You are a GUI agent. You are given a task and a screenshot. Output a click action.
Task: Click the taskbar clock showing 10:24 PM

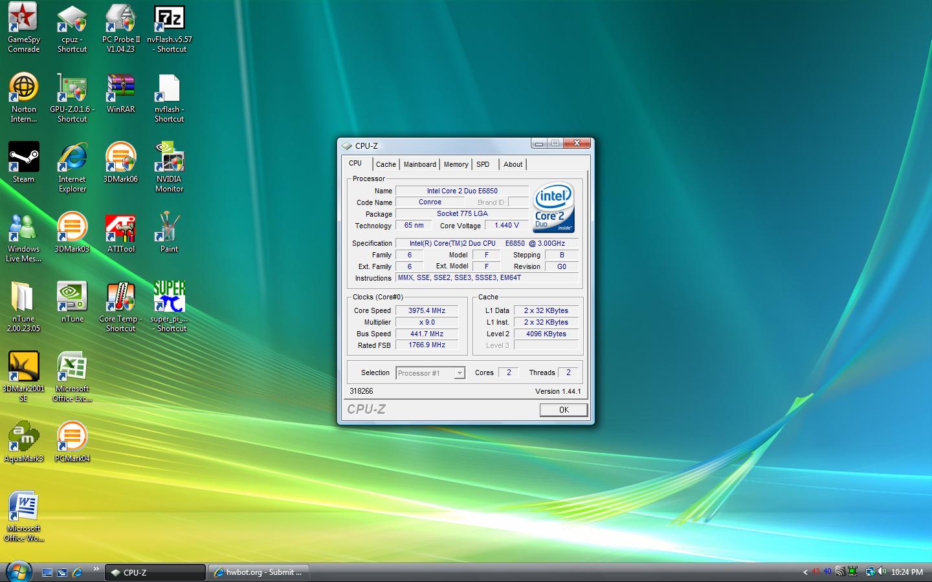click(907, 572)
